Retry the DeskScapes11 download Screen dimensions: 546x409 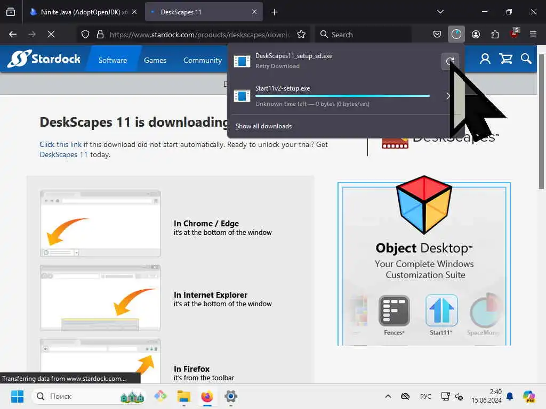pyautogui.click(x=450, y=62)
